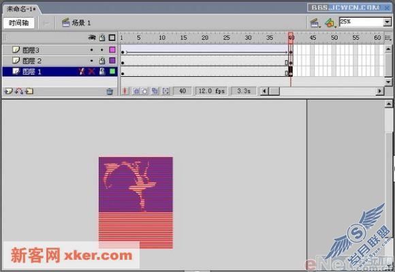Click the magenta outline swatch of 图层3
395x272 pixels.
point(112,50)
